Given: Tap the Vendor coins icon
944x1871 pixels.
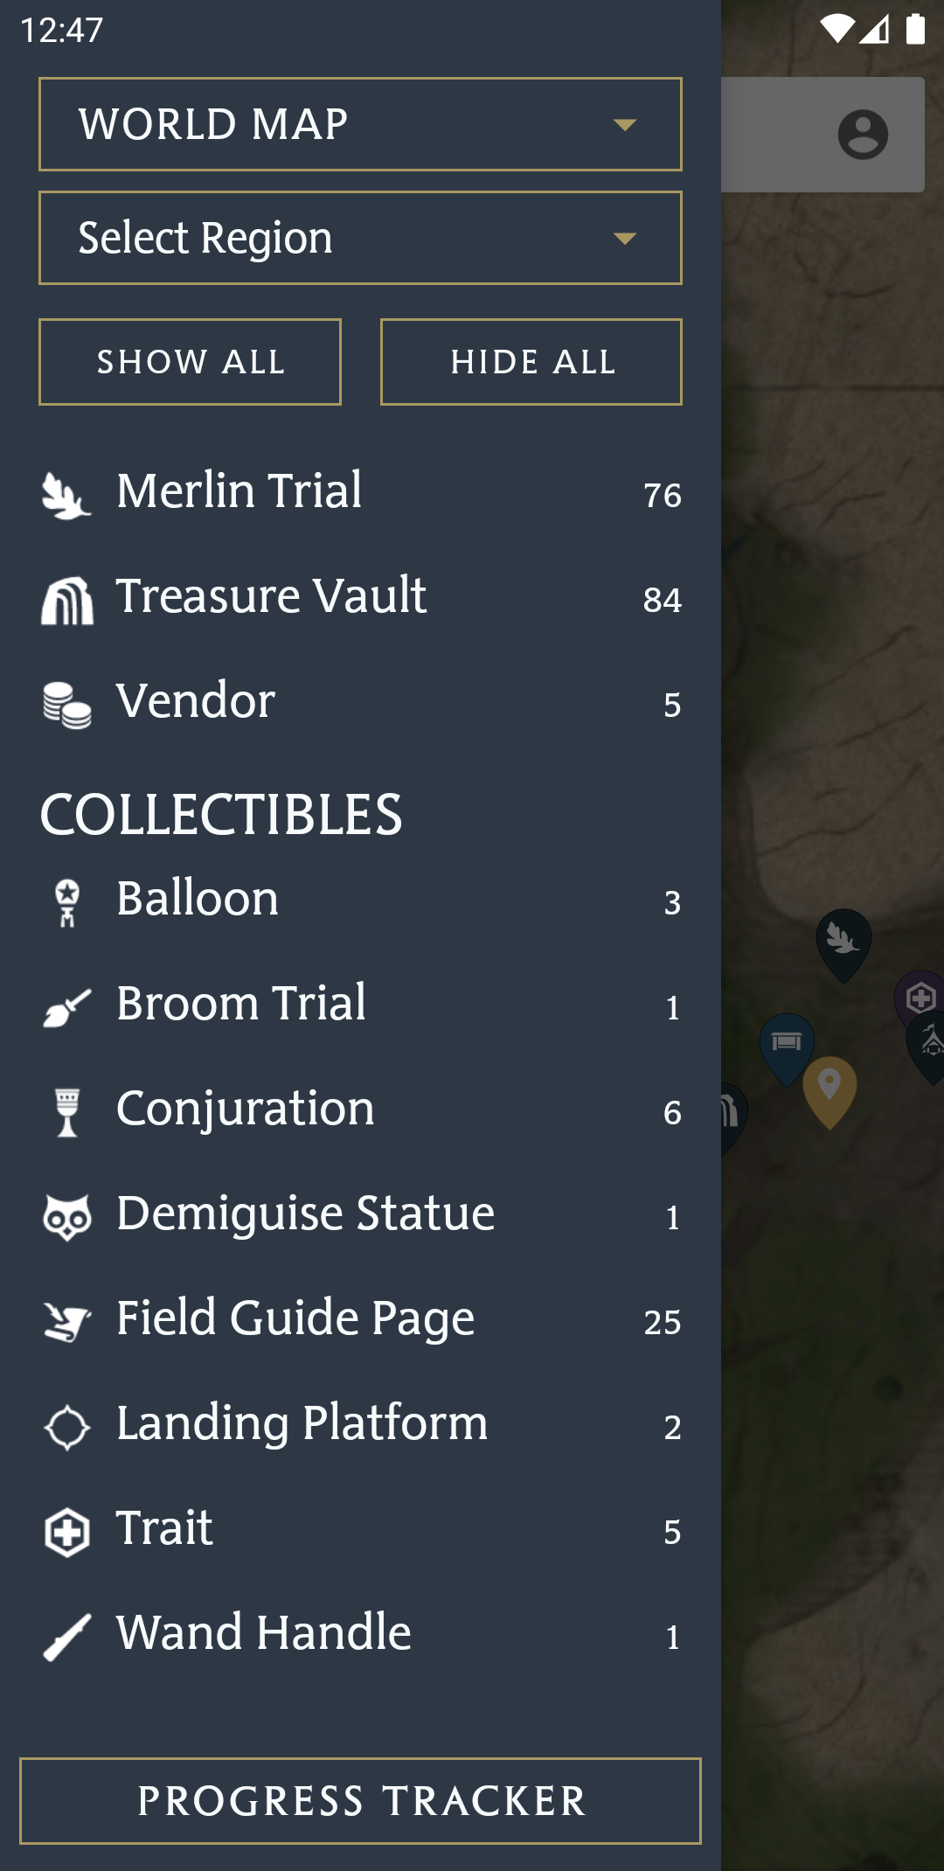Looking at the screenshot, I should pyautogui.click(x=66, y=706).
